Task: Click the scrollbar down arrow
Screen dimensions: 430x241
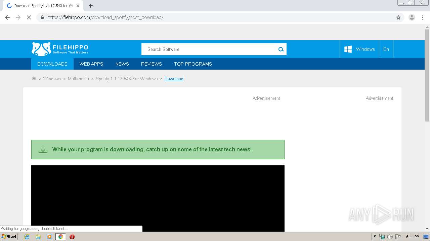Action: 427,229
